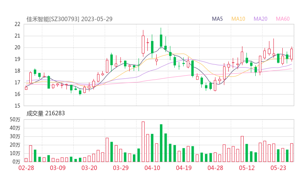This screenshot has width=298, height=177.
Task: Select the tallest red volume bar near 04-10
Action: 143,142
